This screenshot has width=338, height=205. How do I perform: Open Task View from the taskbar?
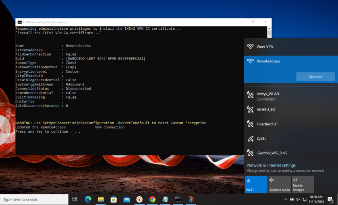coord(75,199)
